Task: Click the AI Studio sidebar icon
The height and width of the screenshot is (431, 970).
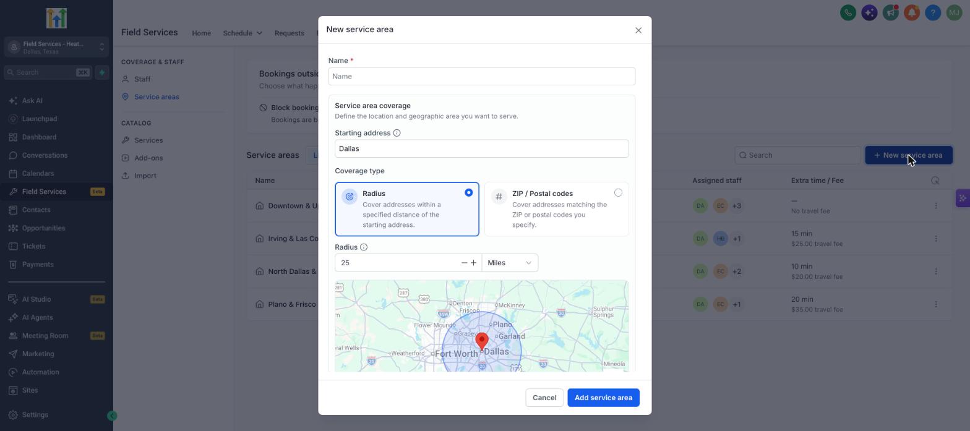Action: [x=13, y=299]
